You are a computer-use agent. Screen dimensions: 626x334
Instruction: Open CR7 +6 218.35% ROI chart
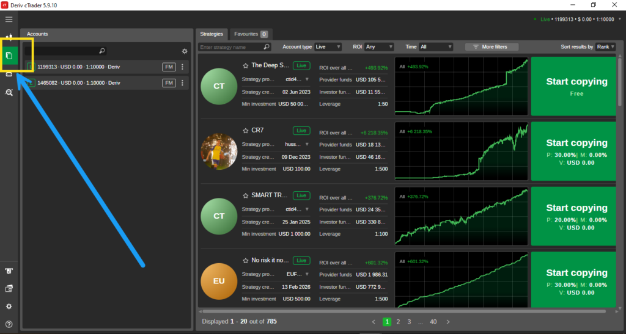[x=462, y=151]
